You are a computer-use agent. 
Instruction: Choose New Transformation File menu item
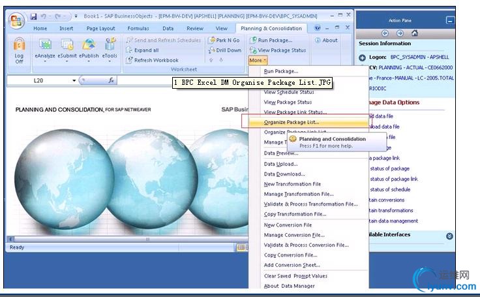click(x=292, y=184)
